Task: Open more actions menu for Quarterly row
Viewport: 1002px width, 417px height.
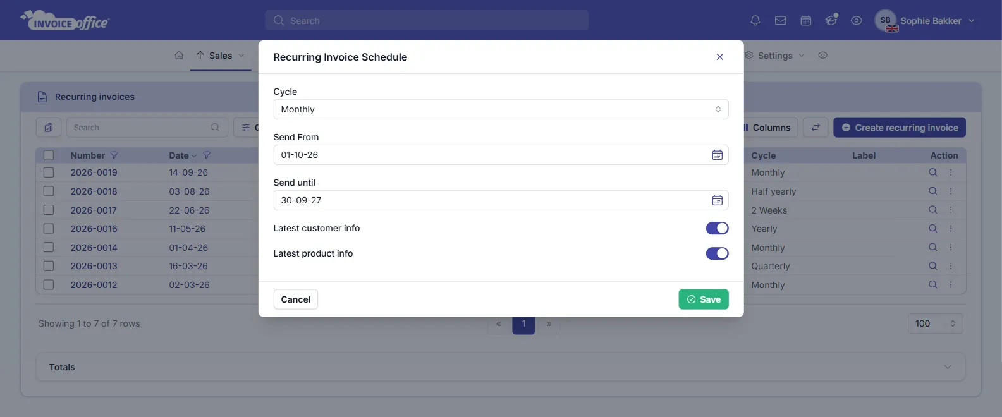Action: point(951,266)
